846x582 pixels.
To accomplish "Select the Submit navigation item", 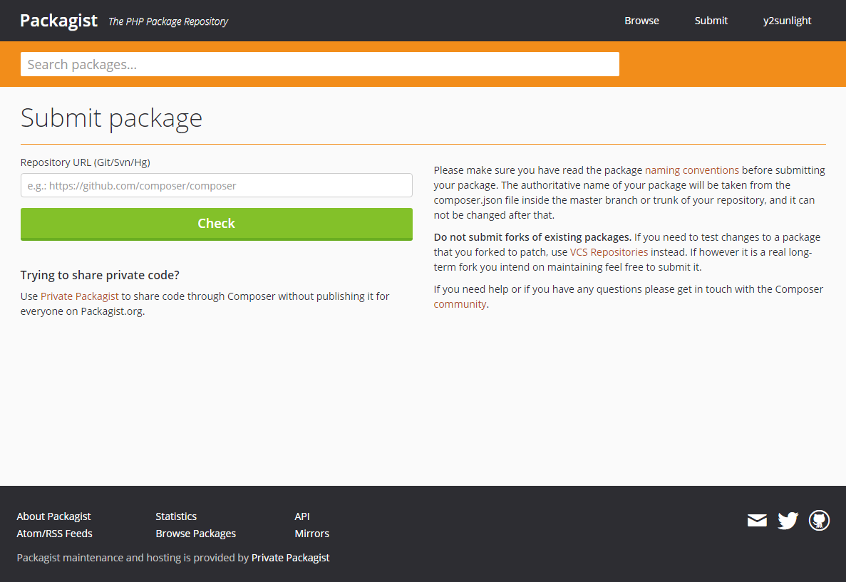I will [x=711, y=21].
